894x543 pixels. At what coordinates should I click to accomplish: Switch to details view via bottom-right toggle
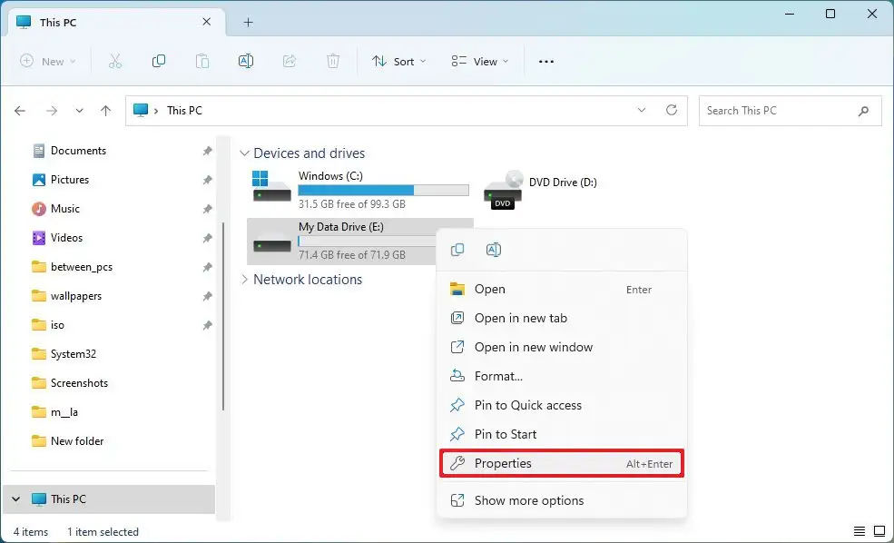tap(860, 530)
